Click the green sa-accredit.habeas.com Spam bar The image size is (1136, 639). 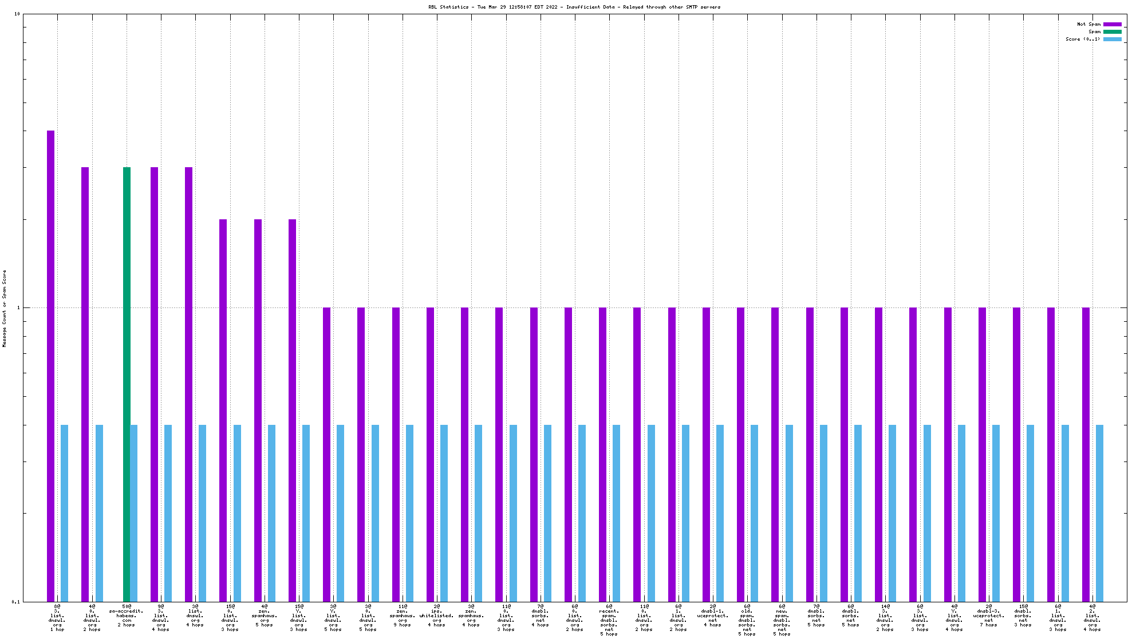click(127, 384)
